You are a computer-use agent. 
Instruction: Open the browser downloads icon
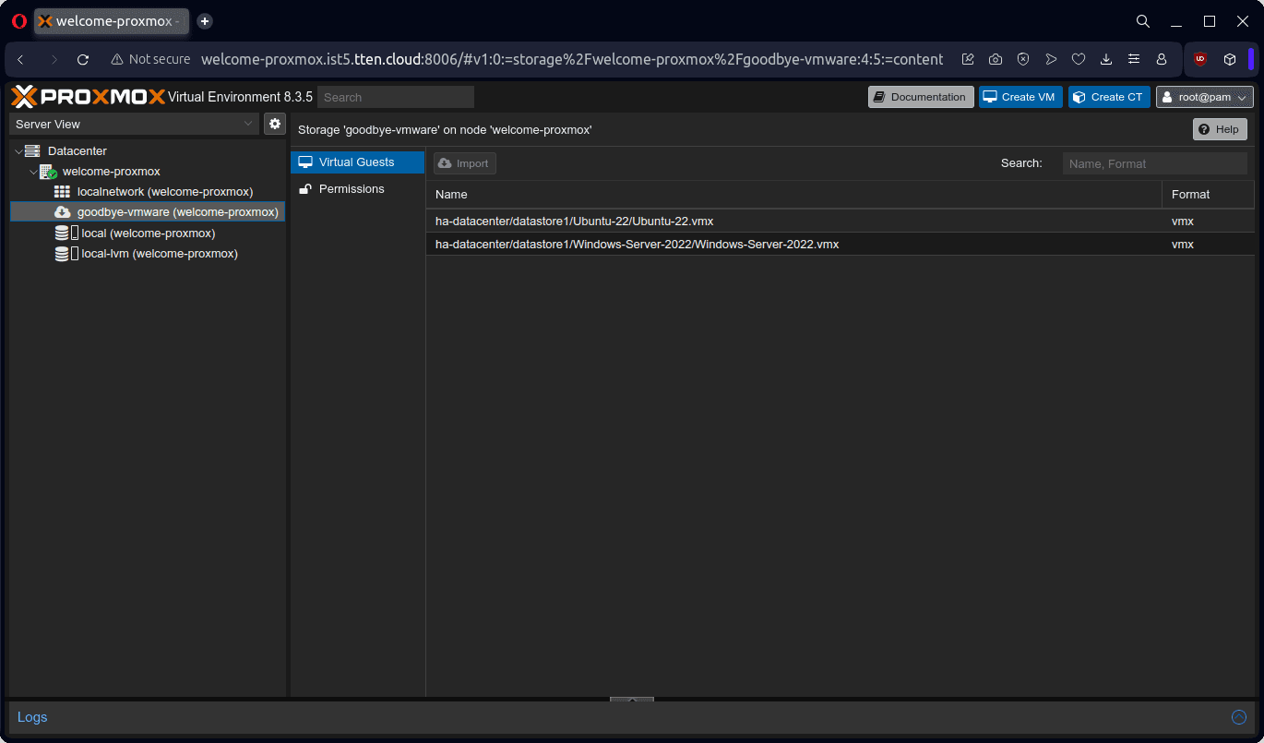point(1106,59)
